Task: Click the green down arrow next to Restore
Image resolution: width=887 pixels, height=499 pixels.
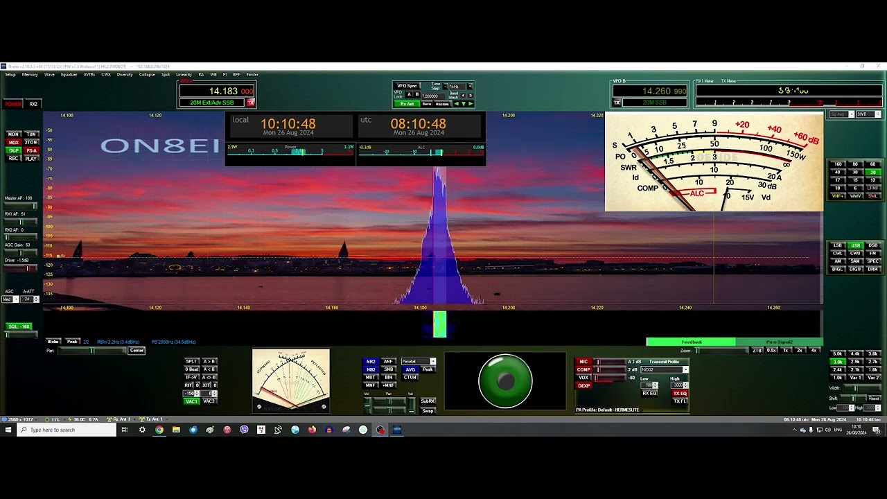Action: (x=464, y=104)
